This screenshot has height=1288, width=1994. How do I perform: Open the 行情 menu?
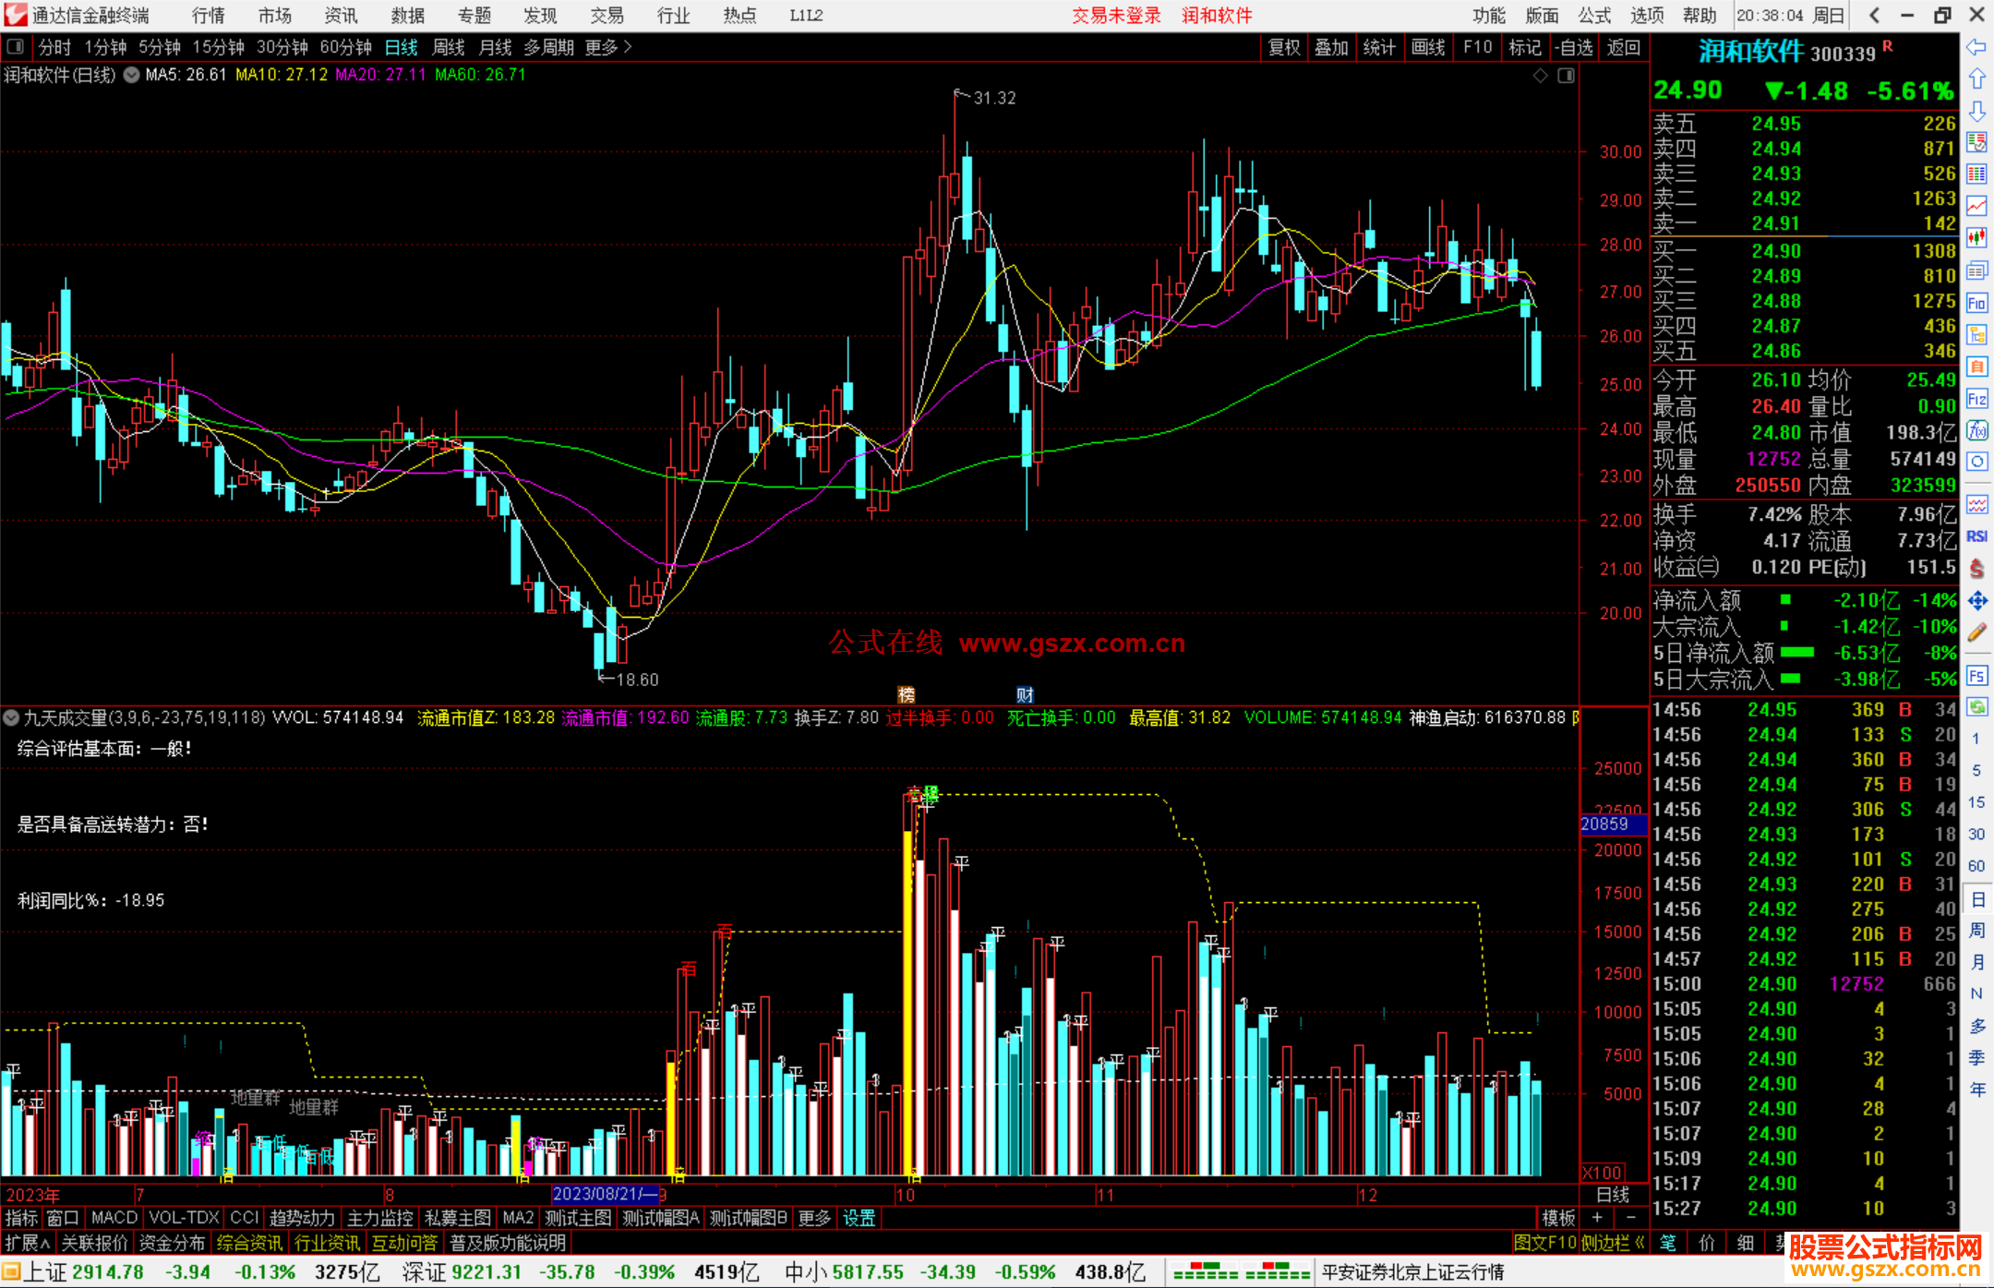[209, 15]
